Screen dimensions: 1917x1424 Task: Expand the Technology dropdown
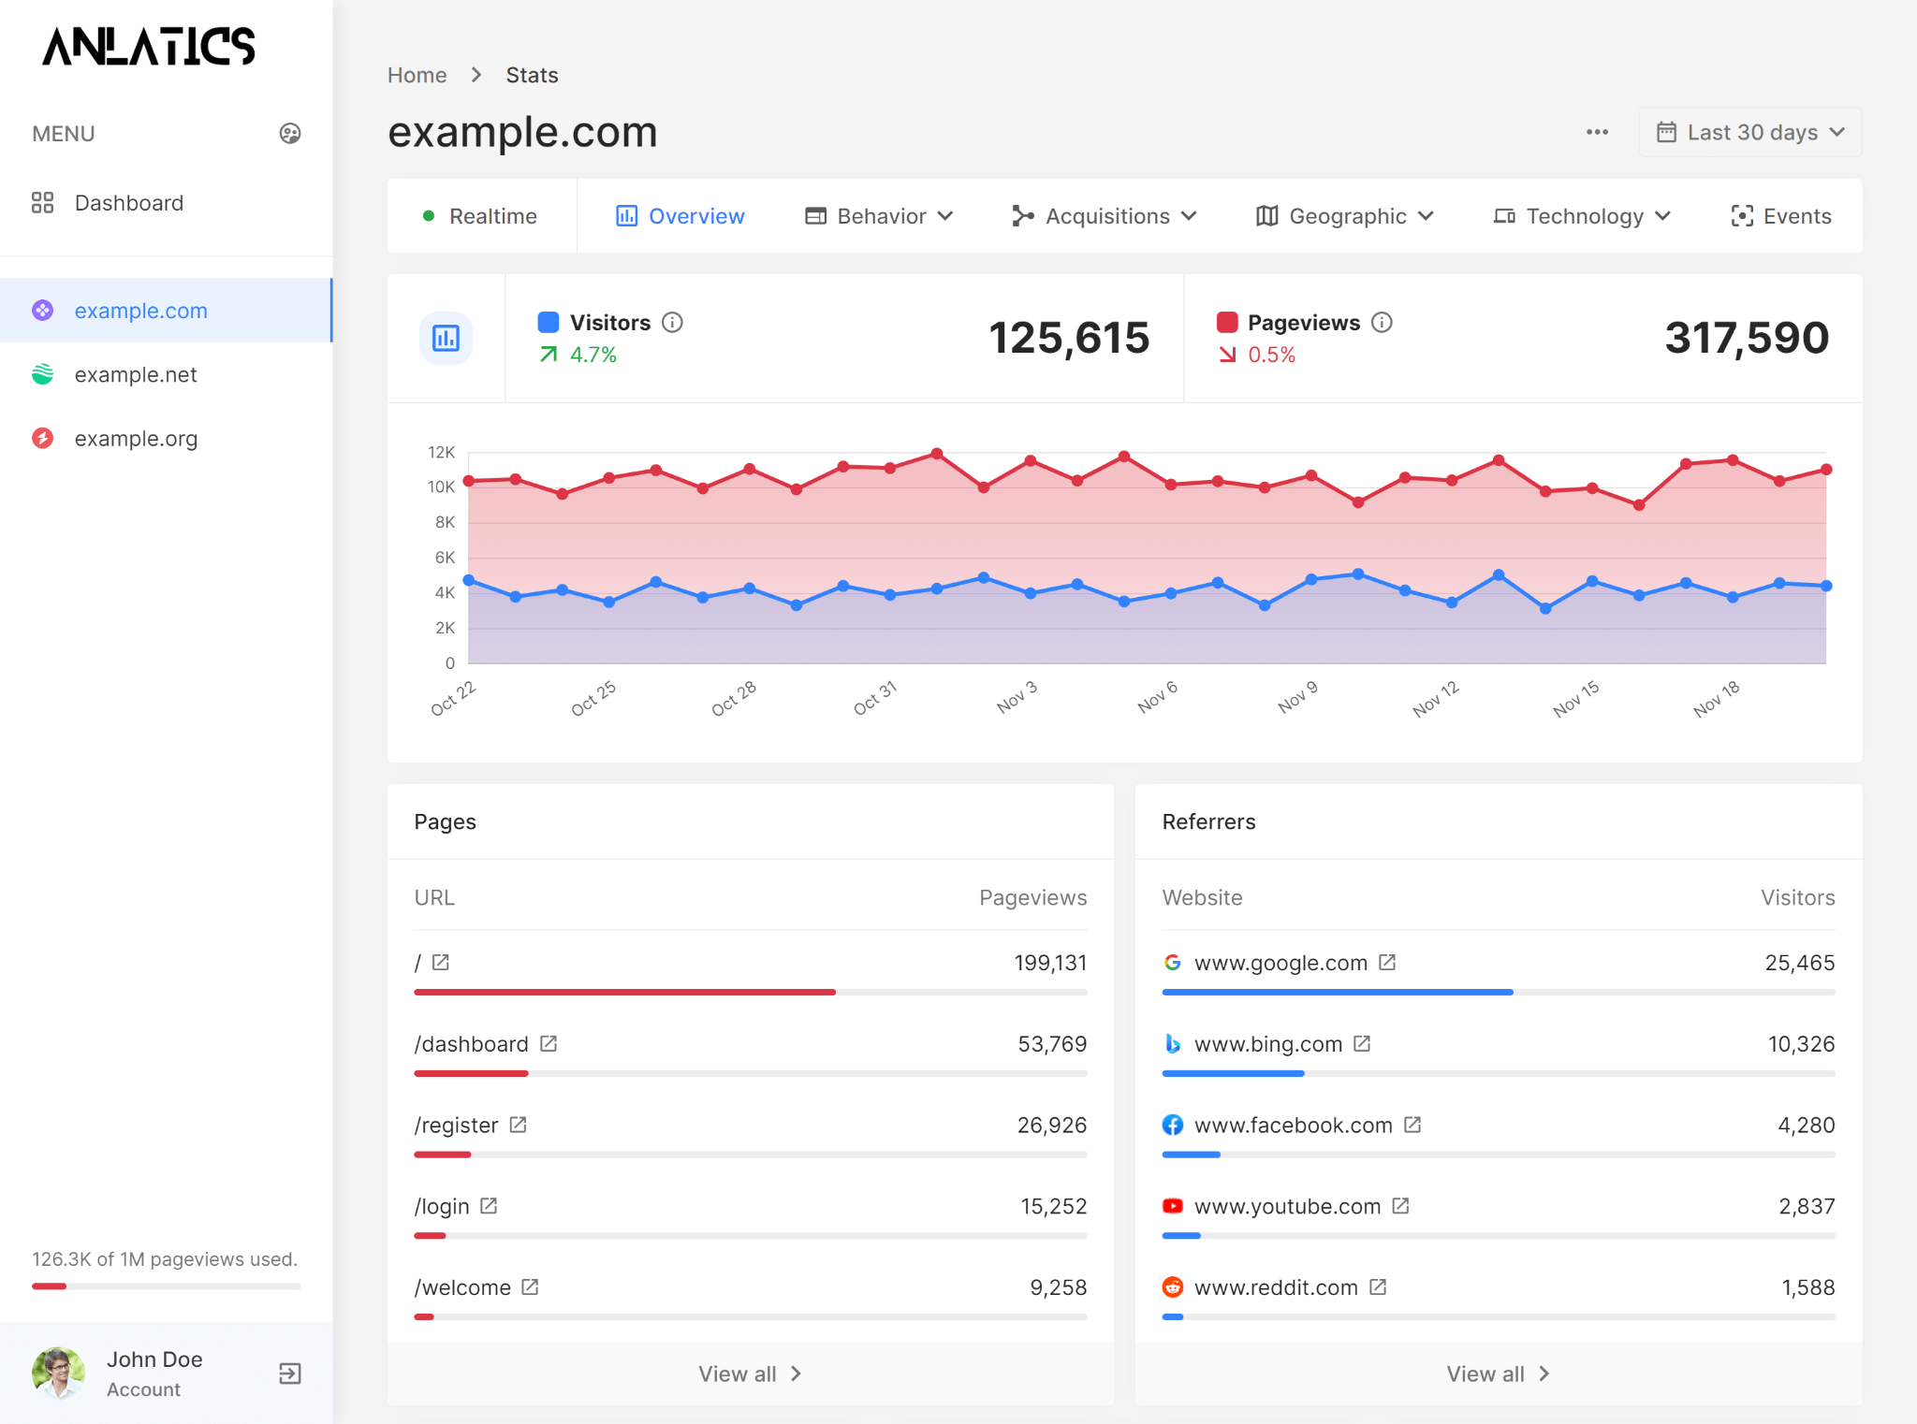(1579, 215)
